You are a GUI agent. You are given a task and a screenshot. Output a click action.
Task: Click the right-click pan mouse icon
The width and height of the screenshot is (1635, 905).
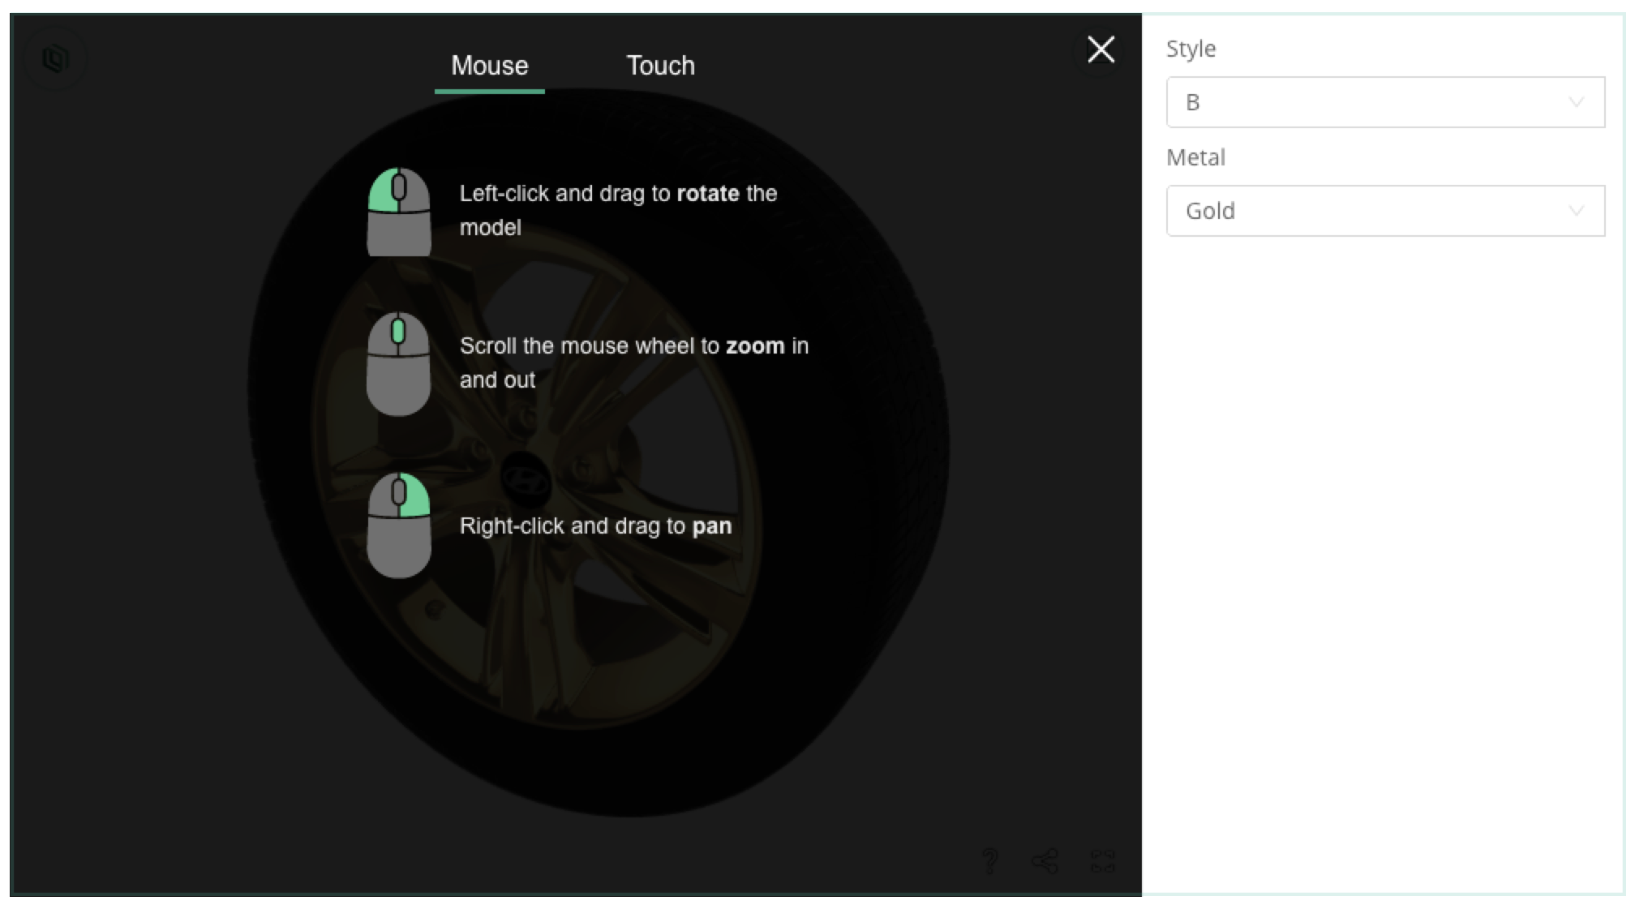tap(398, 525)
